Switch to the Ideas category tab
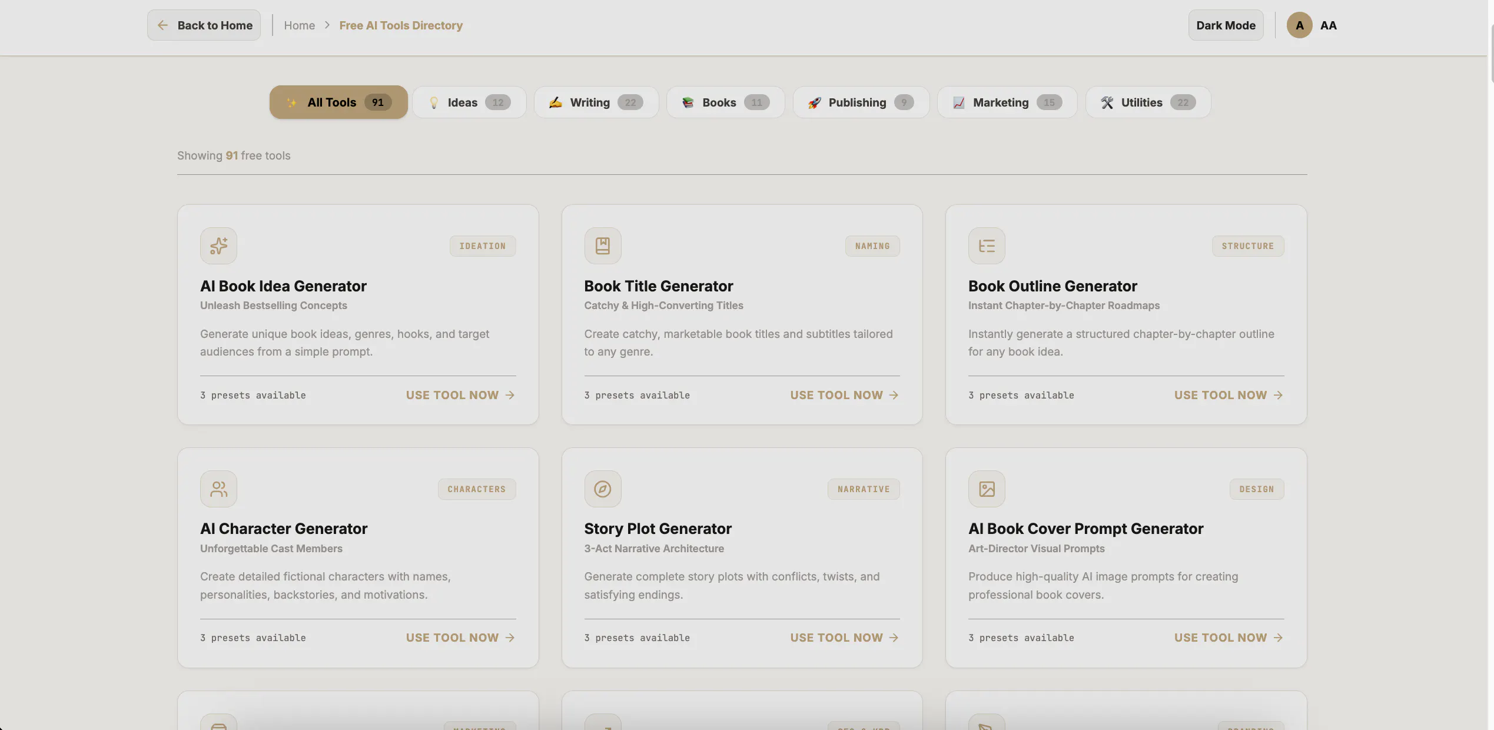Screen dimensions: 1494x730 469,102
